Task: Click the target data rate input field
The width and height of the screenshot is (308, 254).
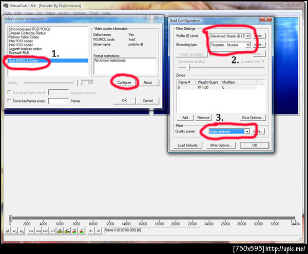Action: (59, 92)
